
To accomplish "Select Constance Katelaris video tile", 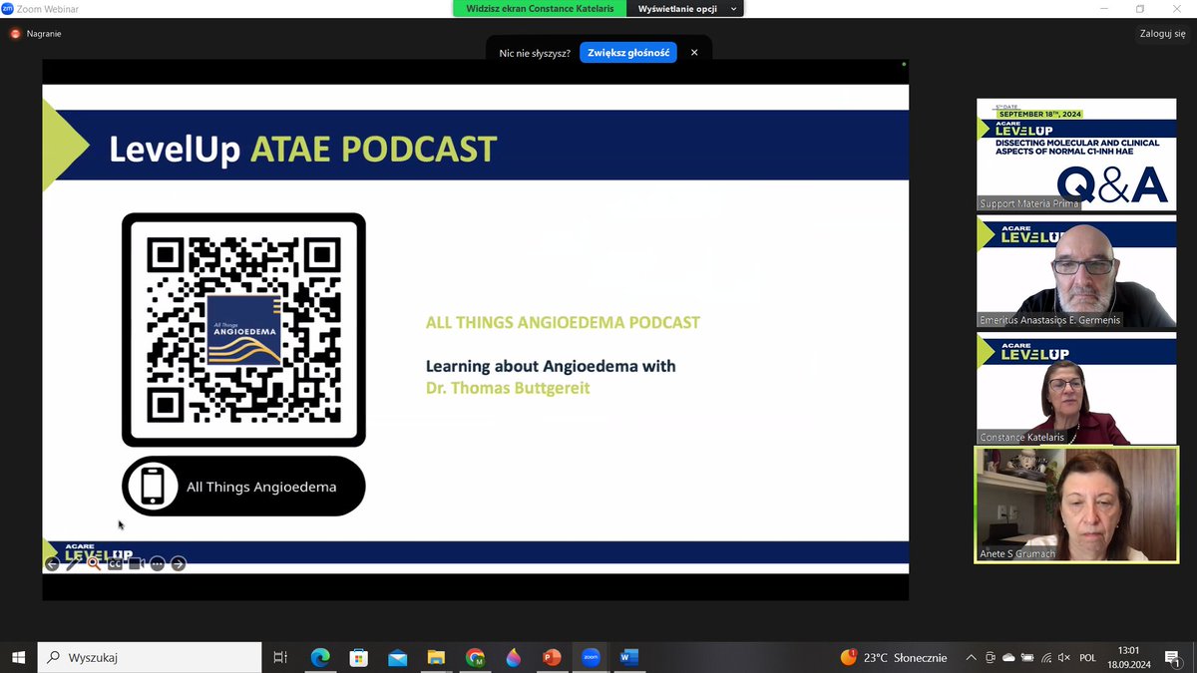I will tap(1076, 390).
